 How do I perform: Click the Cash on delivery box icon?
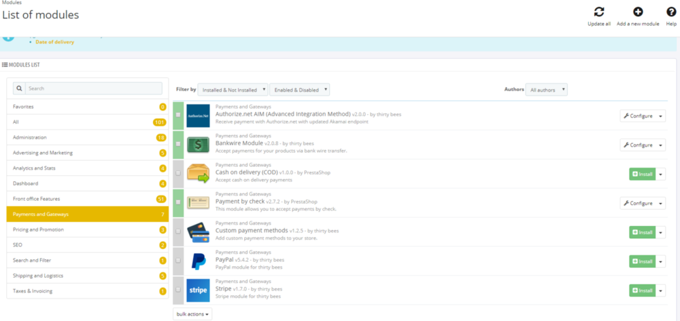pyautogui.click(x=198, y=174)
